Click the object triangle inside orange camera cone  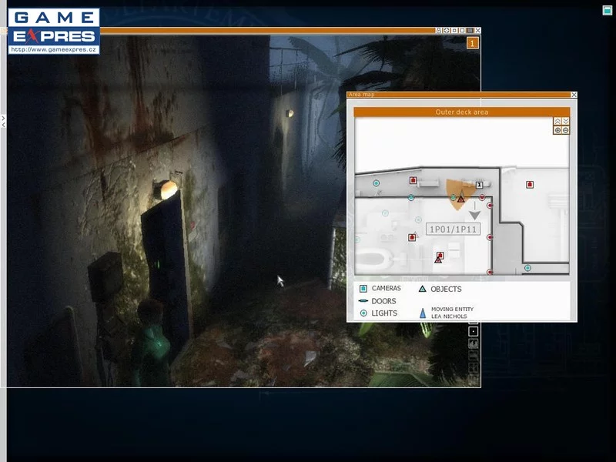point(460,199)
